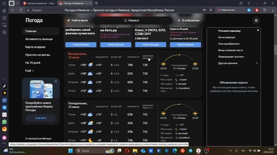Screen dimensions: 277x155
Task: Open Telegram from the taskbar
Action: pos(190,151)
